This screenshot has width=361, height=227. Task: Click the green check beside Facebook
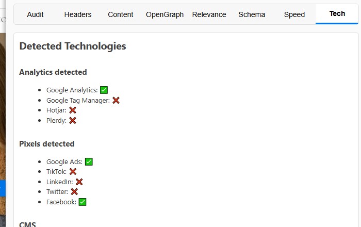83,202
